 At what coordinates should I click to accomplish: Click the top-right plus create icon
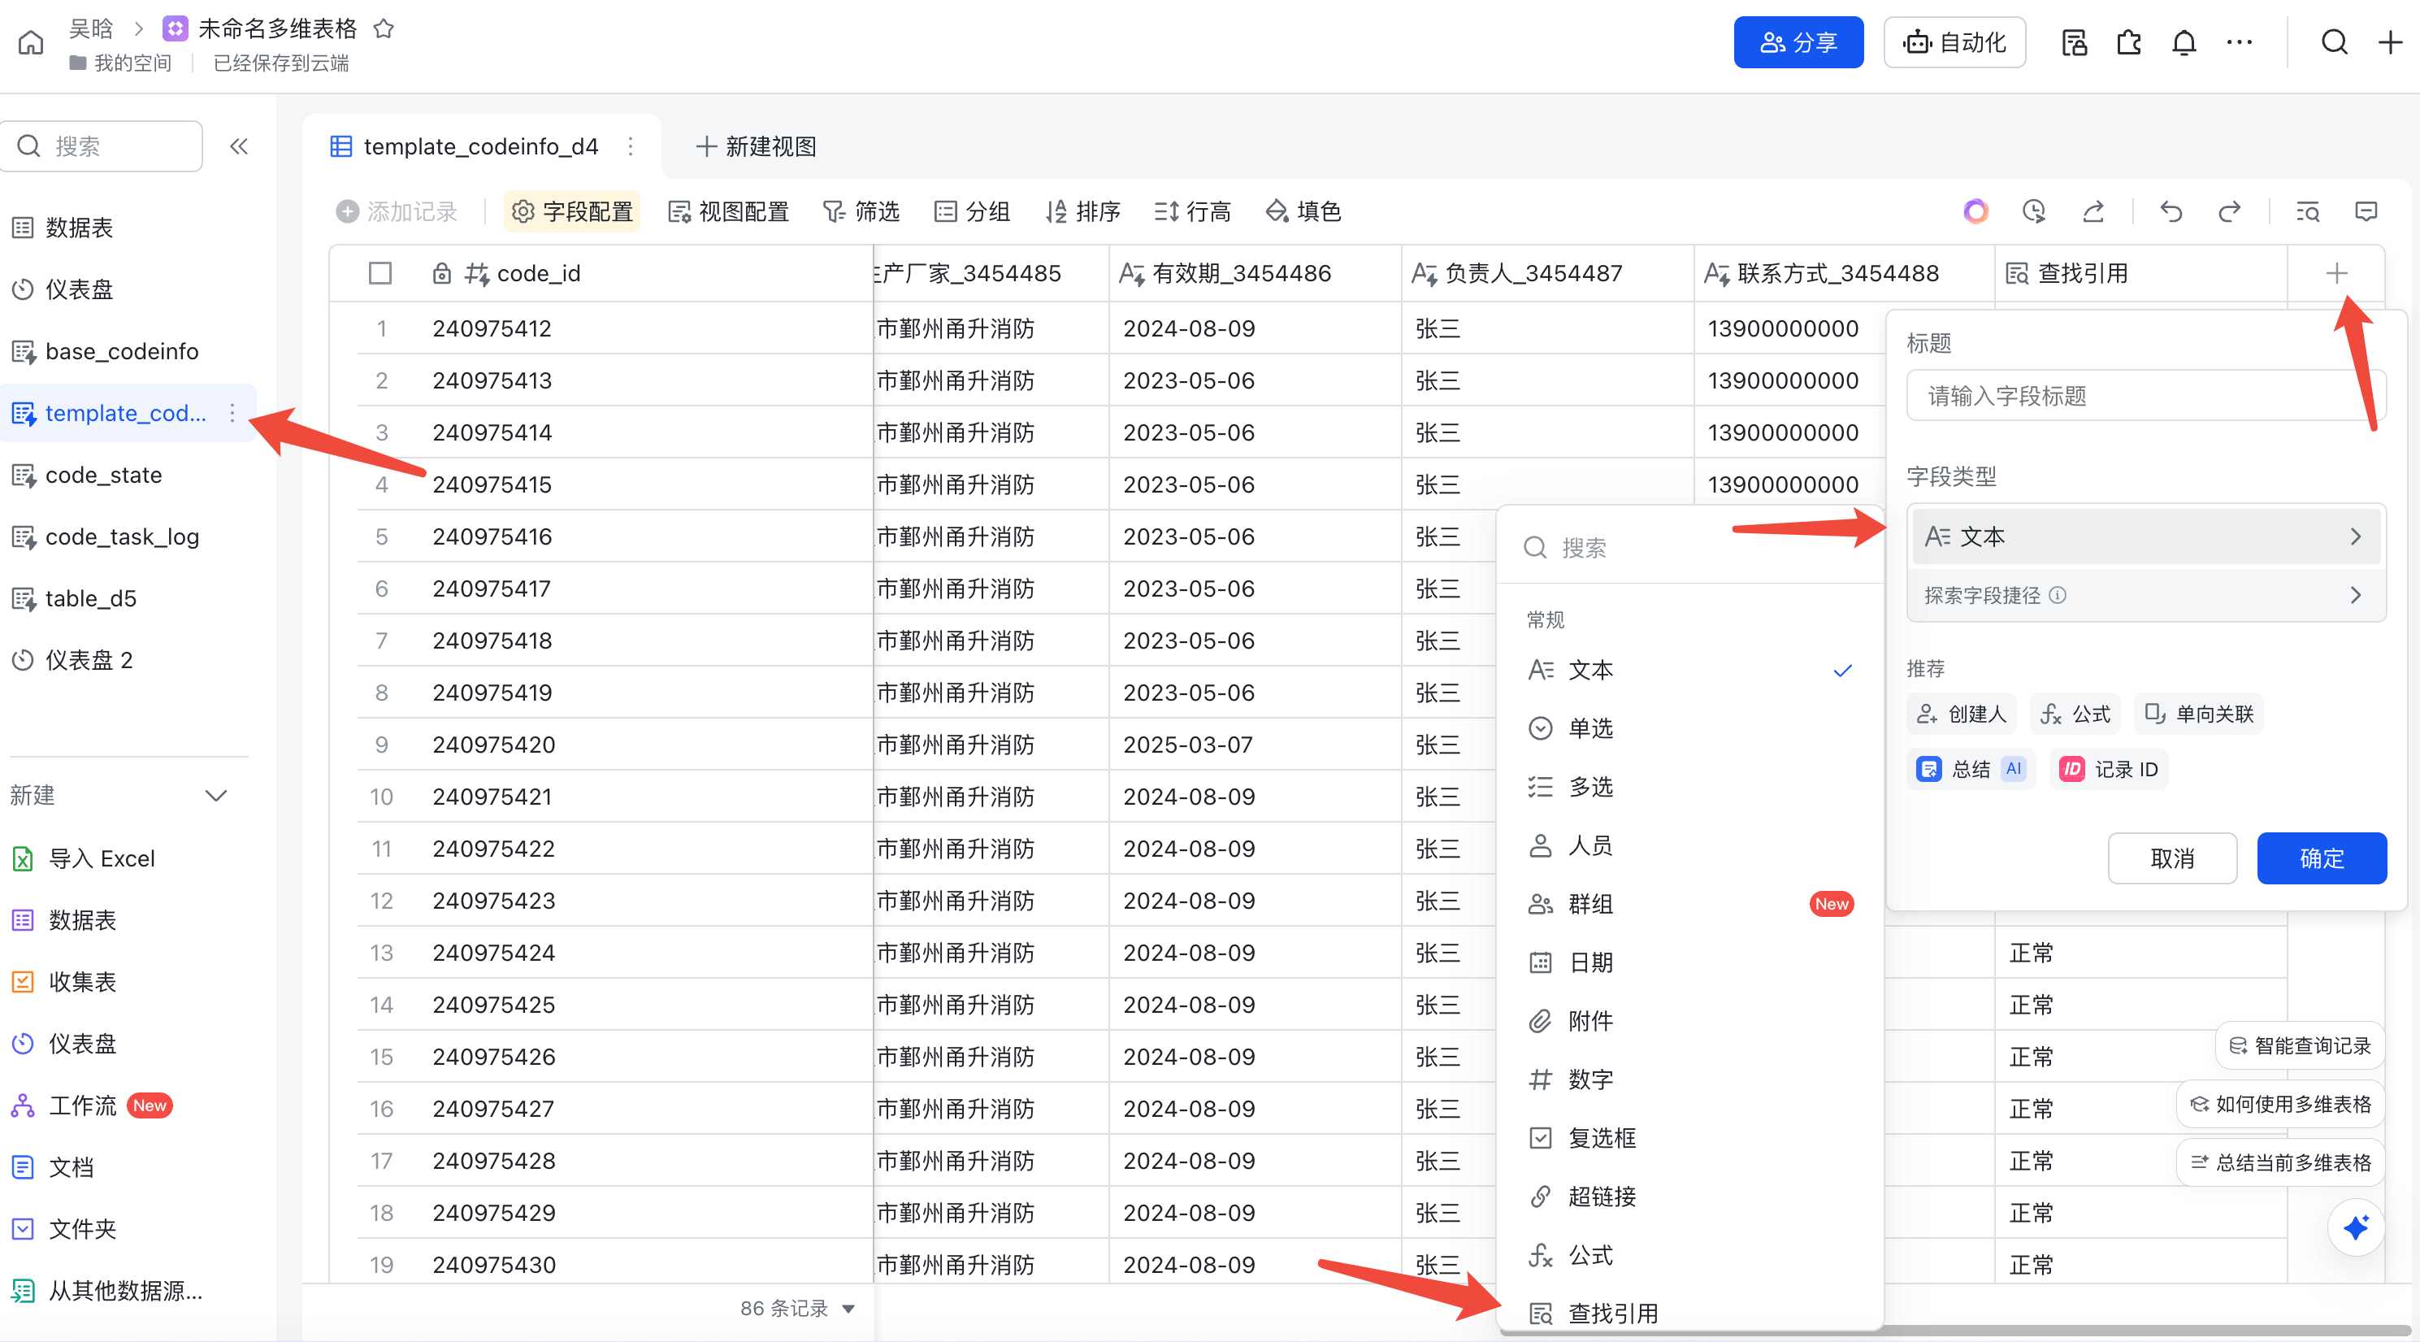(2390, 42)
